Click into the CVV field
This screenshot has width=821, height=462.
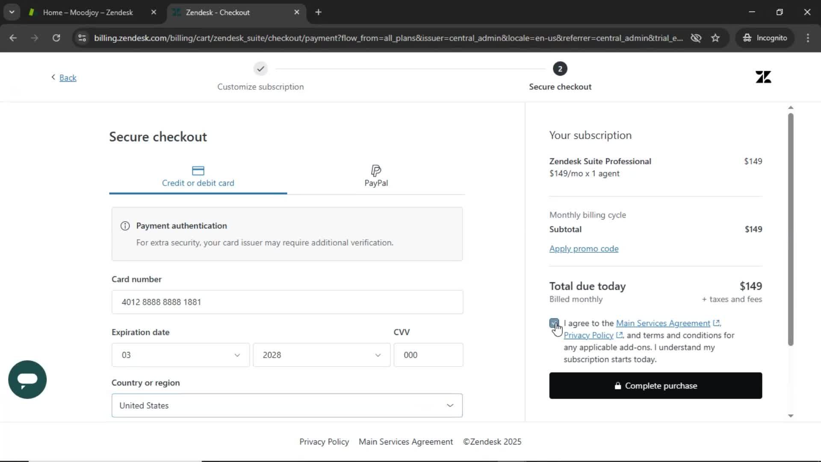pyautogui.click(x=428, y=355)
